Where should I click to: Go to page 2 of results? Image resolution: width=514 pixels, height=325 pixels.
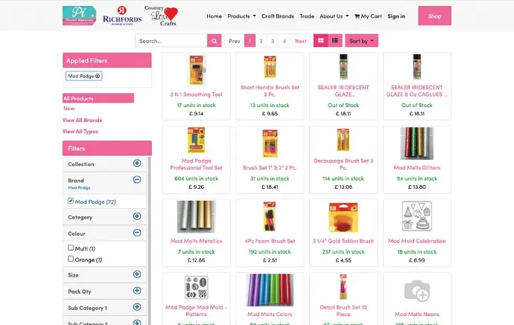coord(261,41)
